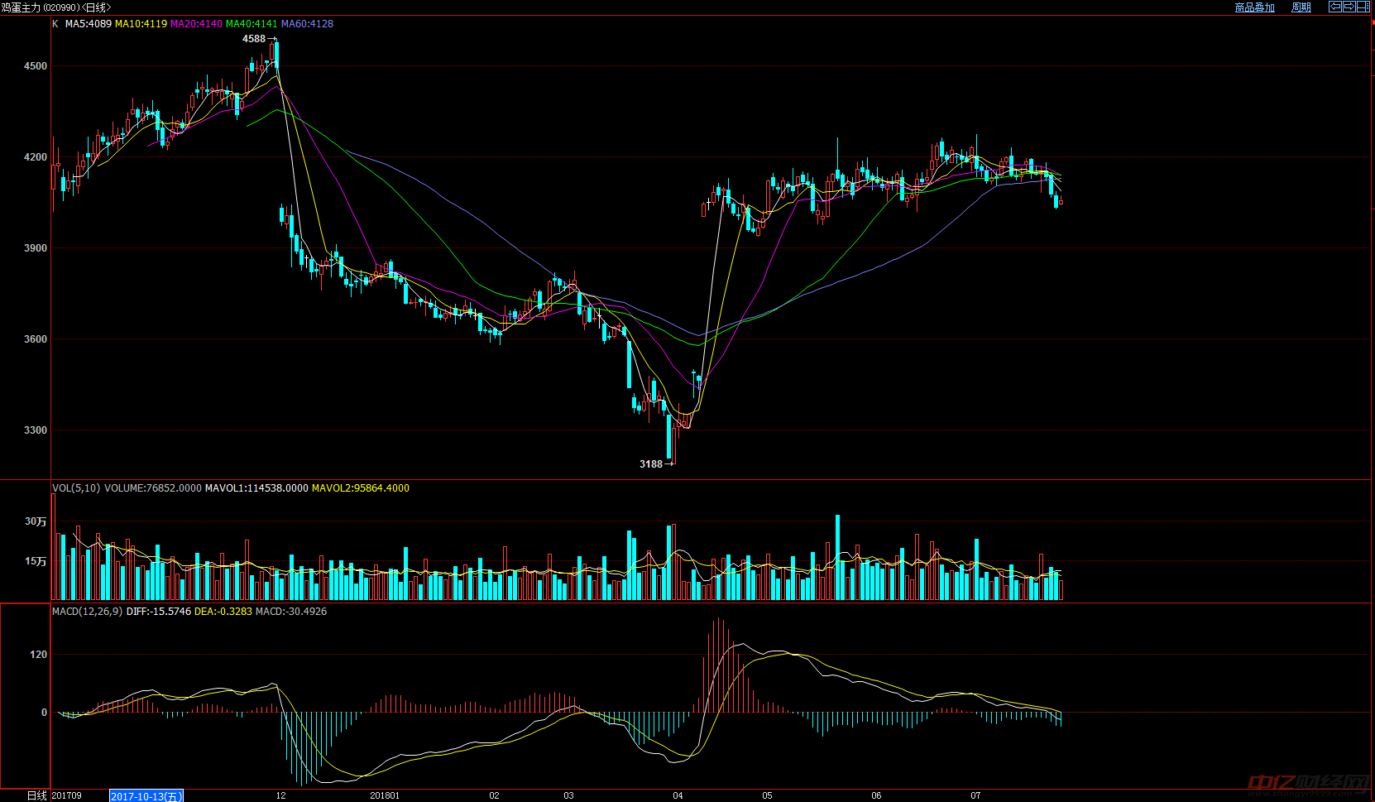Click the 05 month axis label
This screenshot has height=802, width=1375.
pyautogui.click(x=767, y=796)
